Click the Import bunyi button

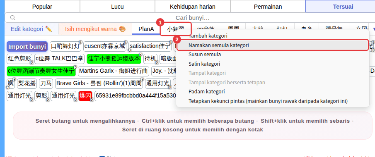[x=27, y=47]
